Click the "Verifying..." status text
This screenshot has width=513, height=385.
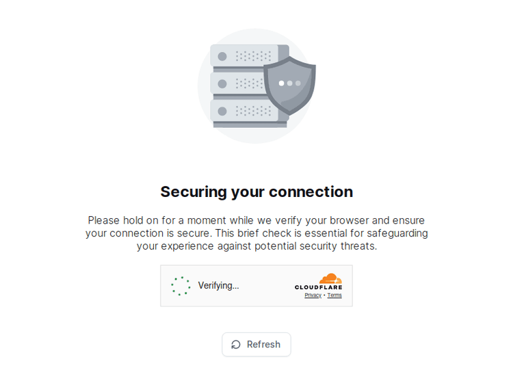[x=219, y=286]
